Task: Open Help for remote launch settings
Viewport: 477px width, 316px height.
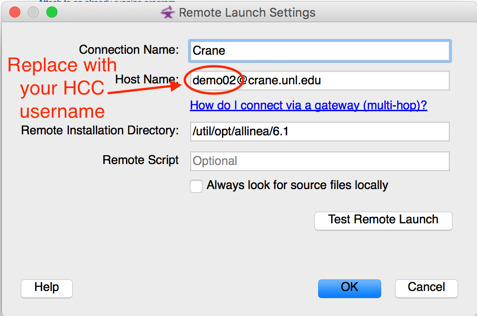Action: click(x=47, y=288)
